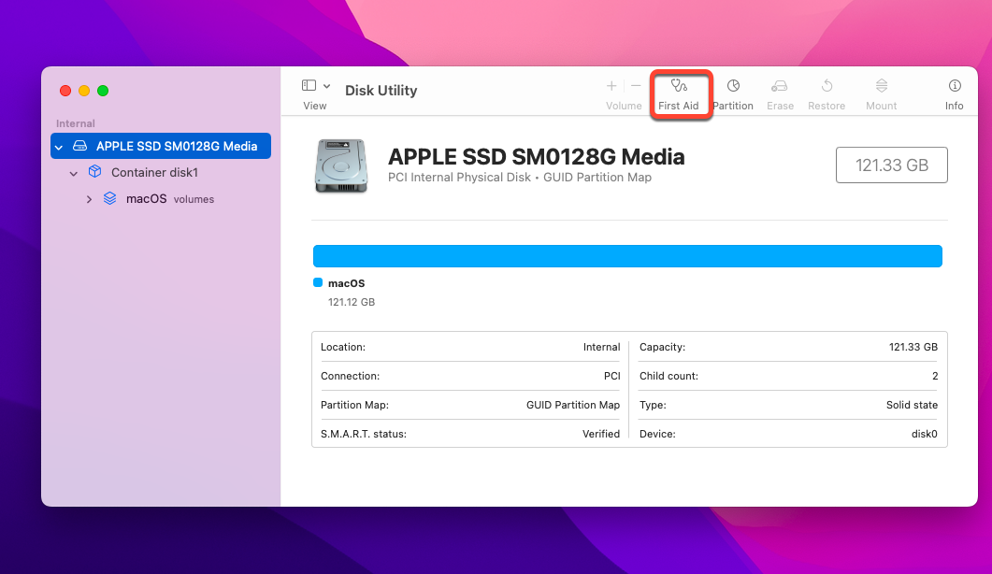
Task: Click the Internal sidebar header
Action: (x=76, y=123)
